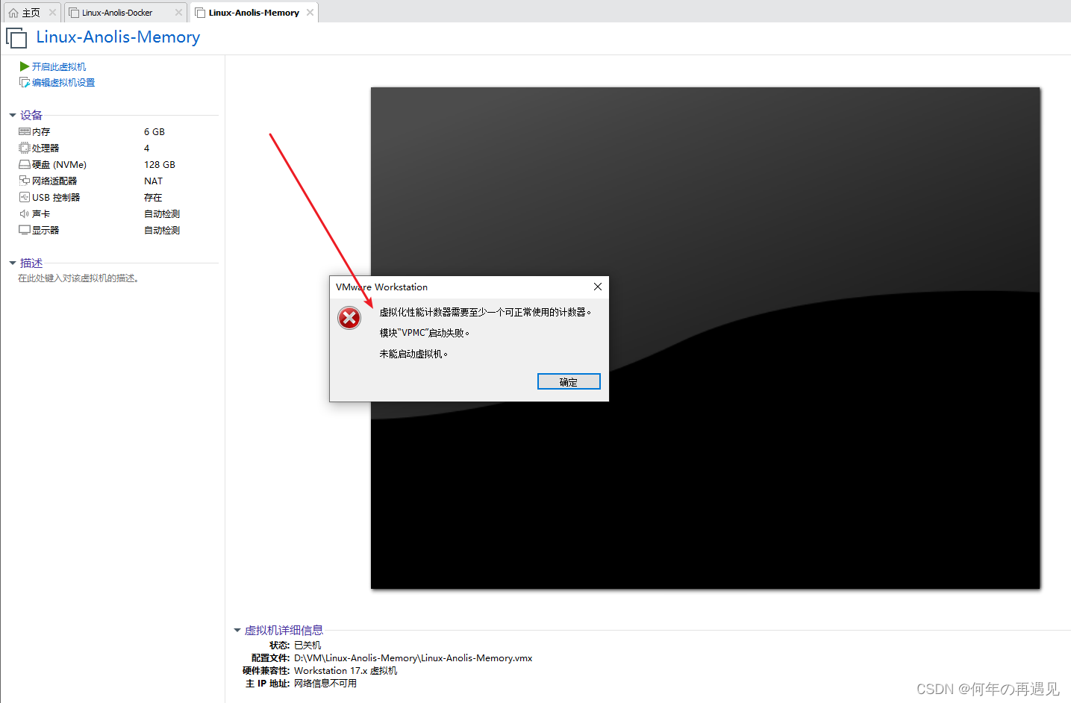Close the VMware Workstation error dialog

click(598, 287)
